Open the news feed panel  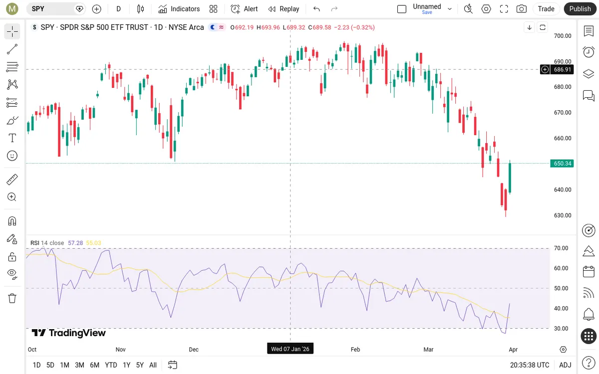pos(589,293)
